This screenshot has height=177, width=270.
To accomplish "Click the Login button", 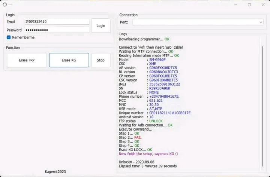I will point(101,25).
